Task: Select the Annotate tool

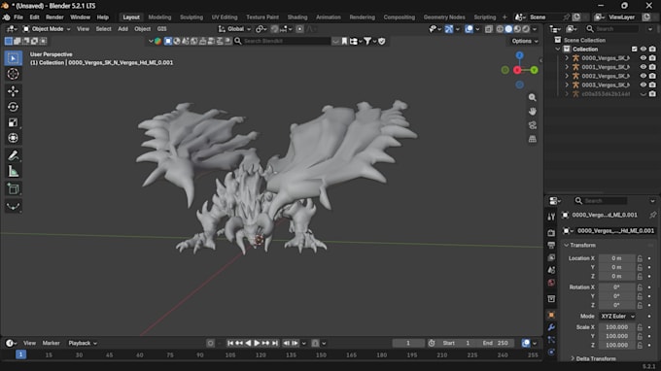Action: [x=13, y=155]
